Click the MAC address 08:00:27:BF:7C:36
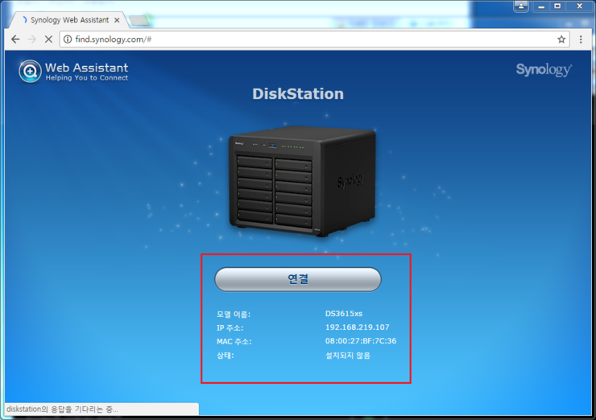Viewport: 596px width, 420px height. point(361,341)
